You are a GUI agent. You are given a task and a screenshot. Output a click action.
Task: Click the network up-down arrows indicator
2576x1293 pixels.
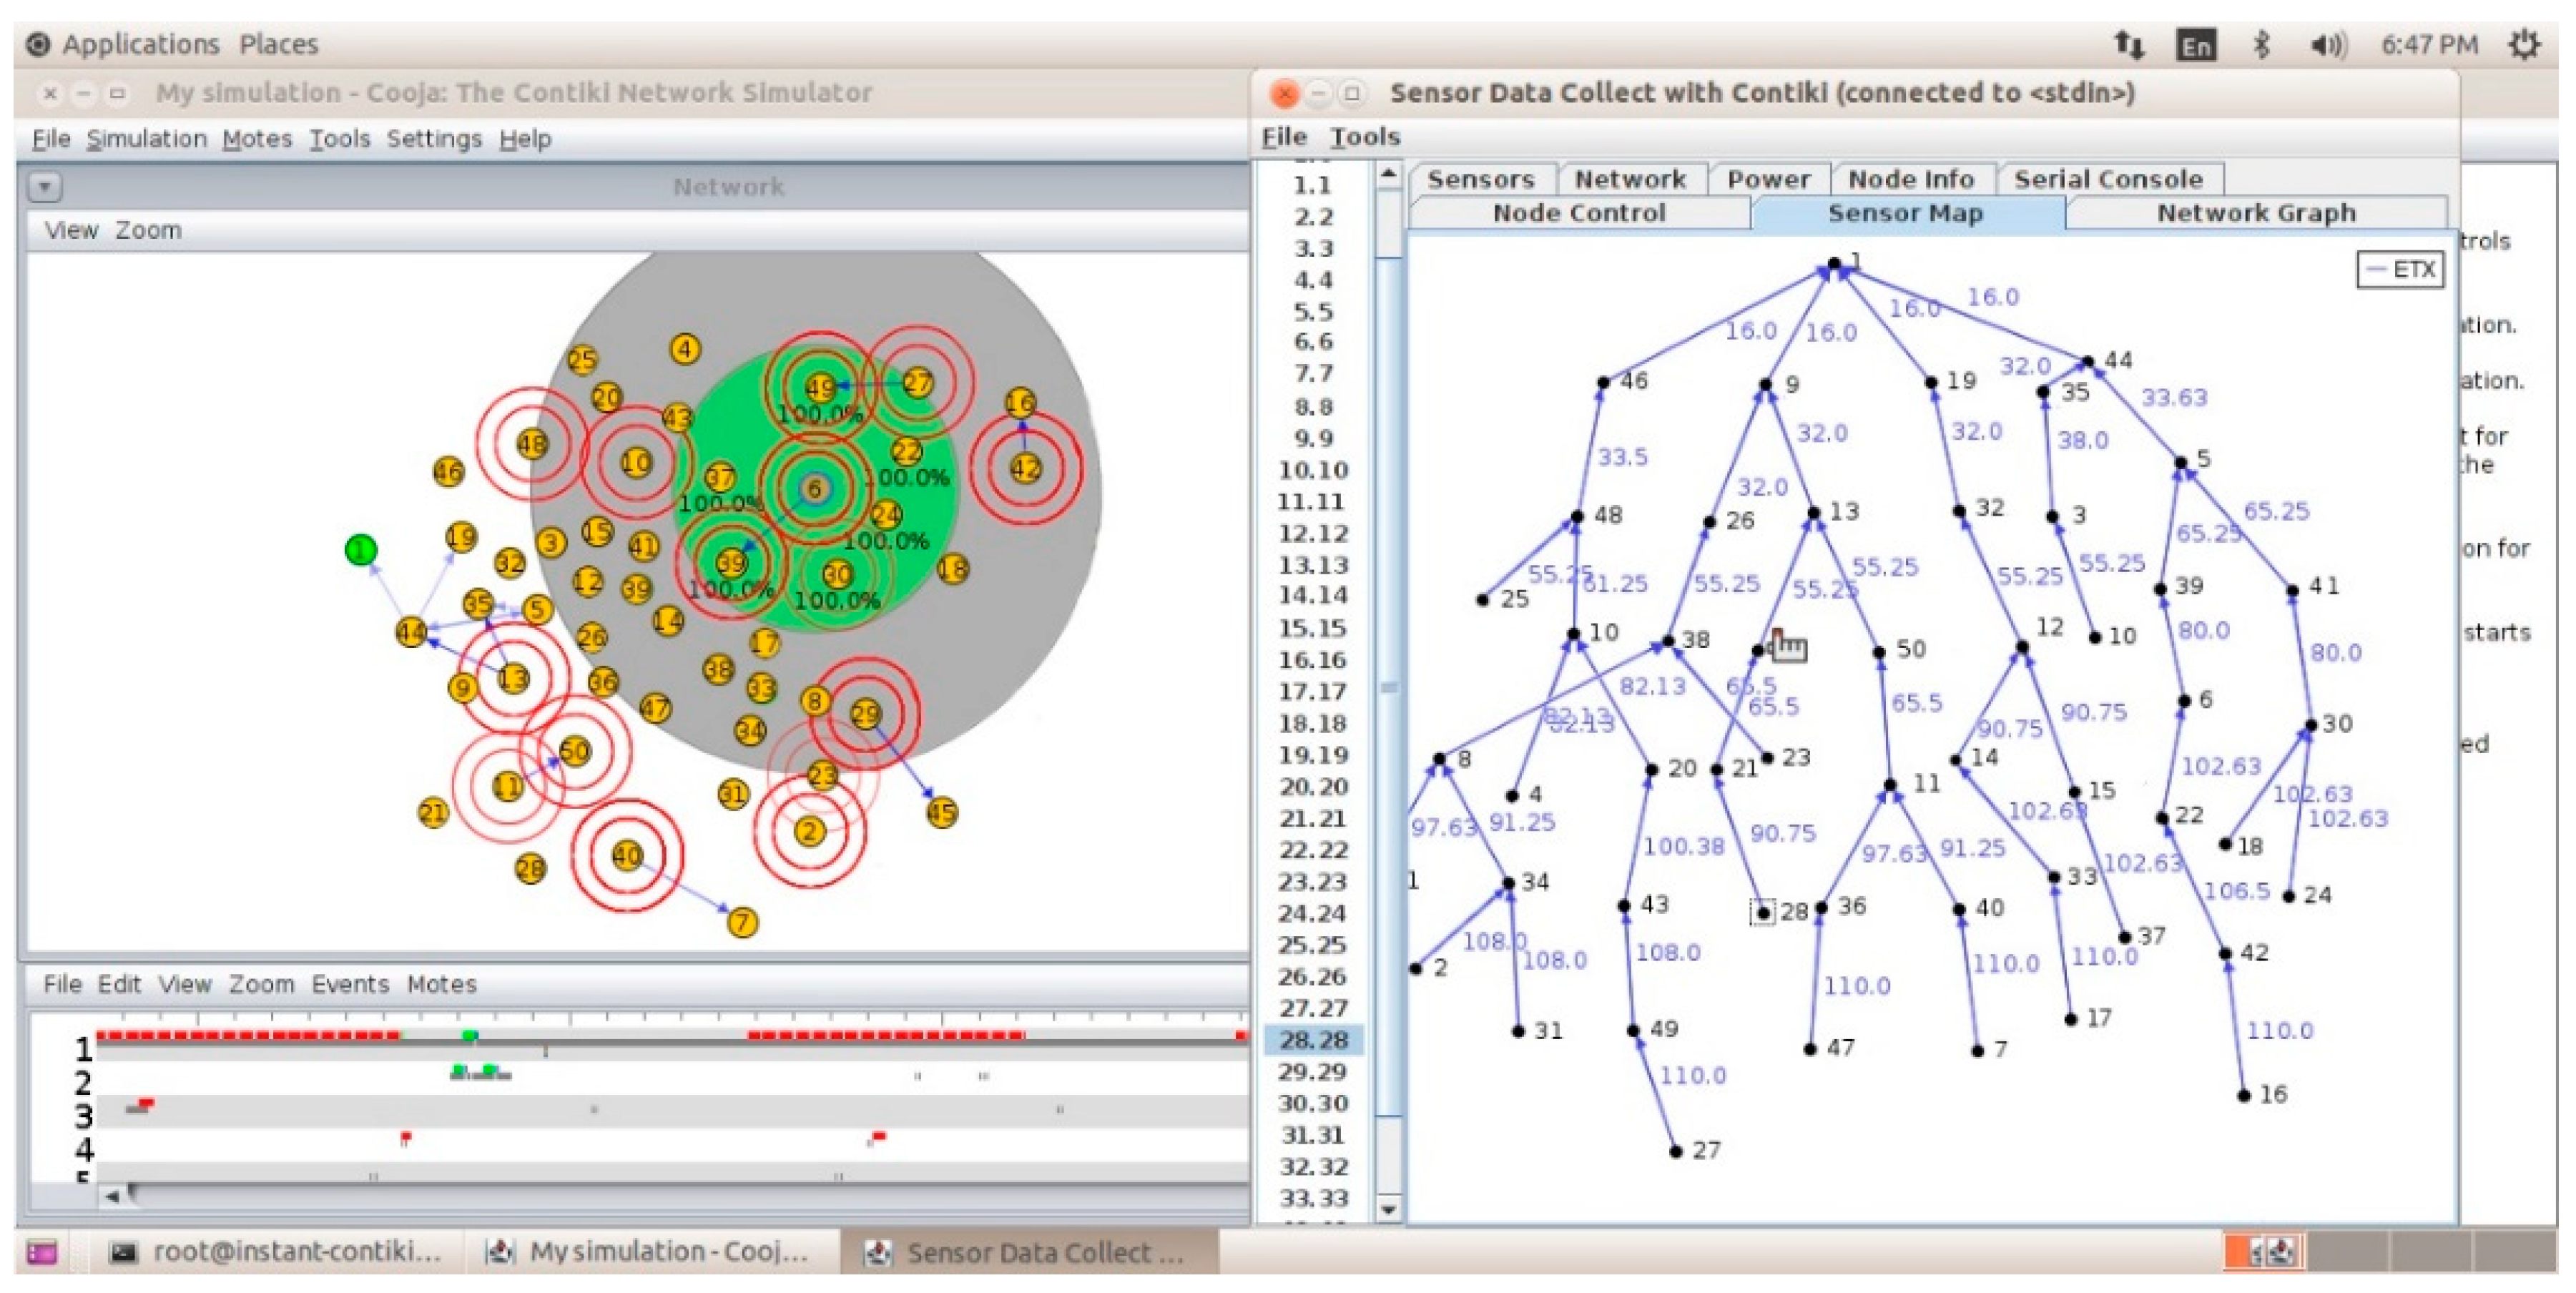(x=2128, y=45)
